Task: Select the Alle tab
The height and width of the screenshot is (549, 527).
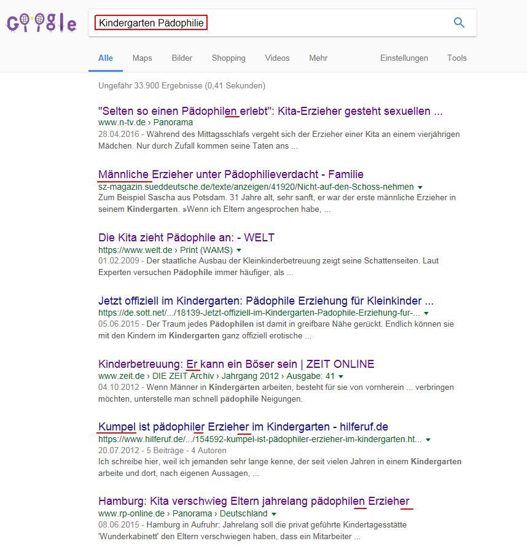Action: 106,58
